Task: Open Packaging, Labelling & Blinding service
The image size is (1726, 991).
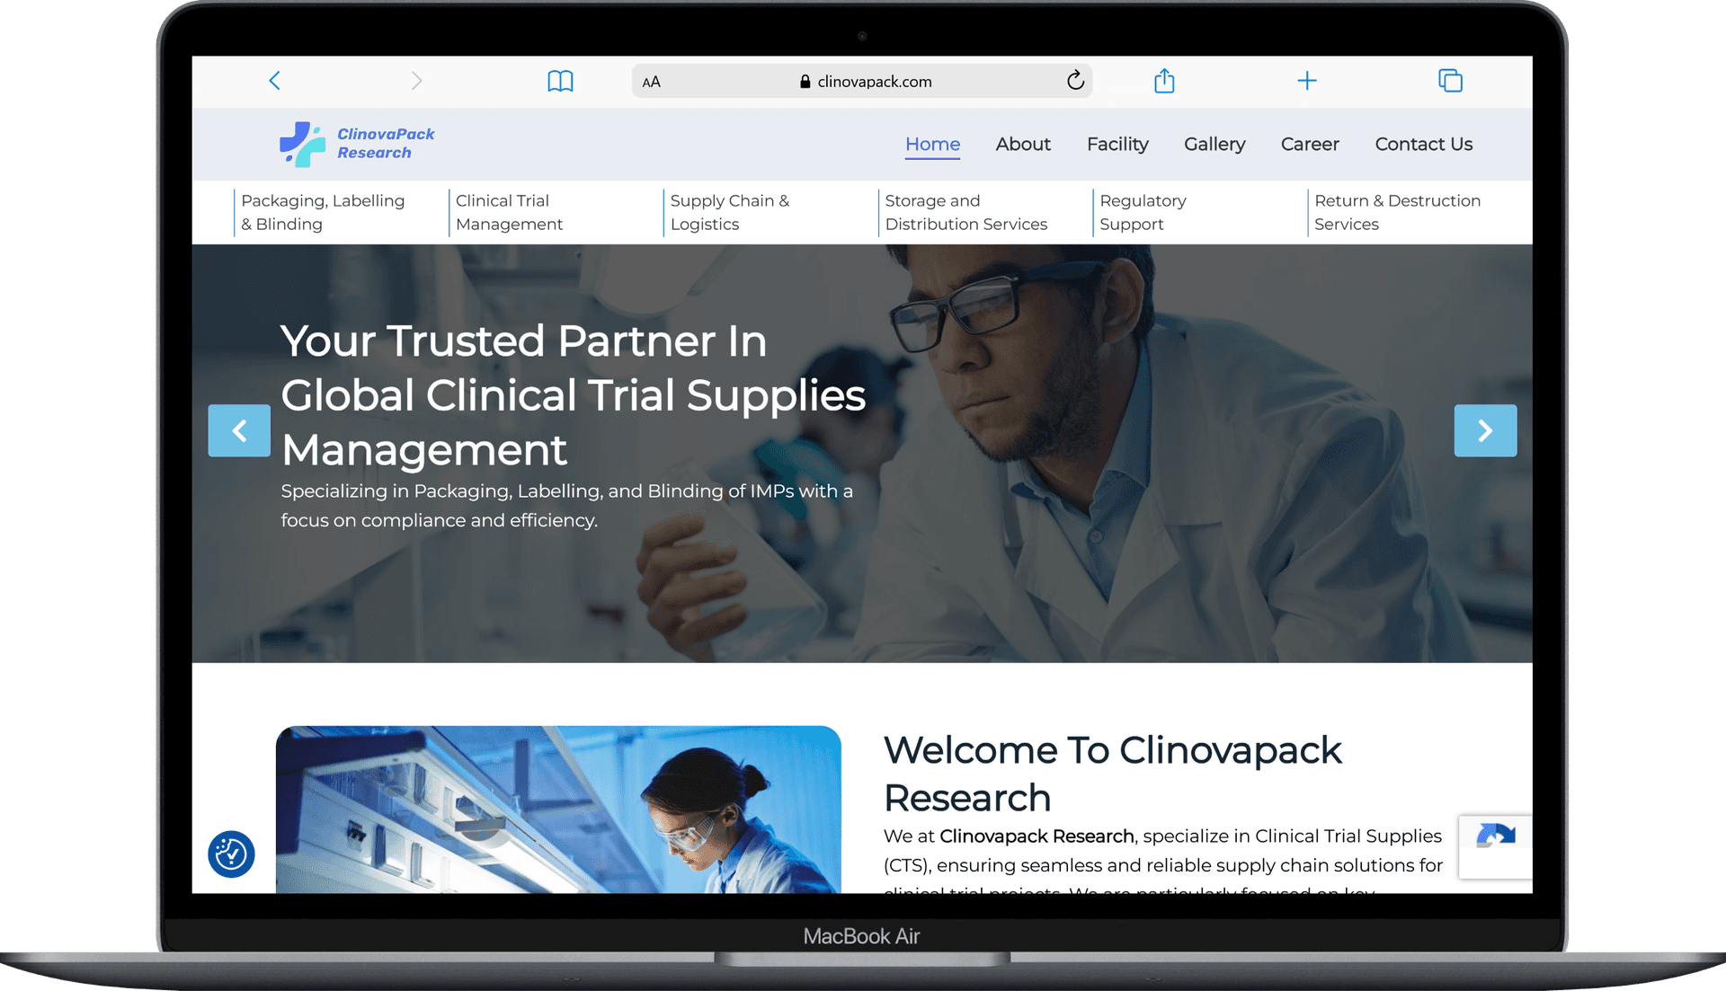Action: pos(323,212)
